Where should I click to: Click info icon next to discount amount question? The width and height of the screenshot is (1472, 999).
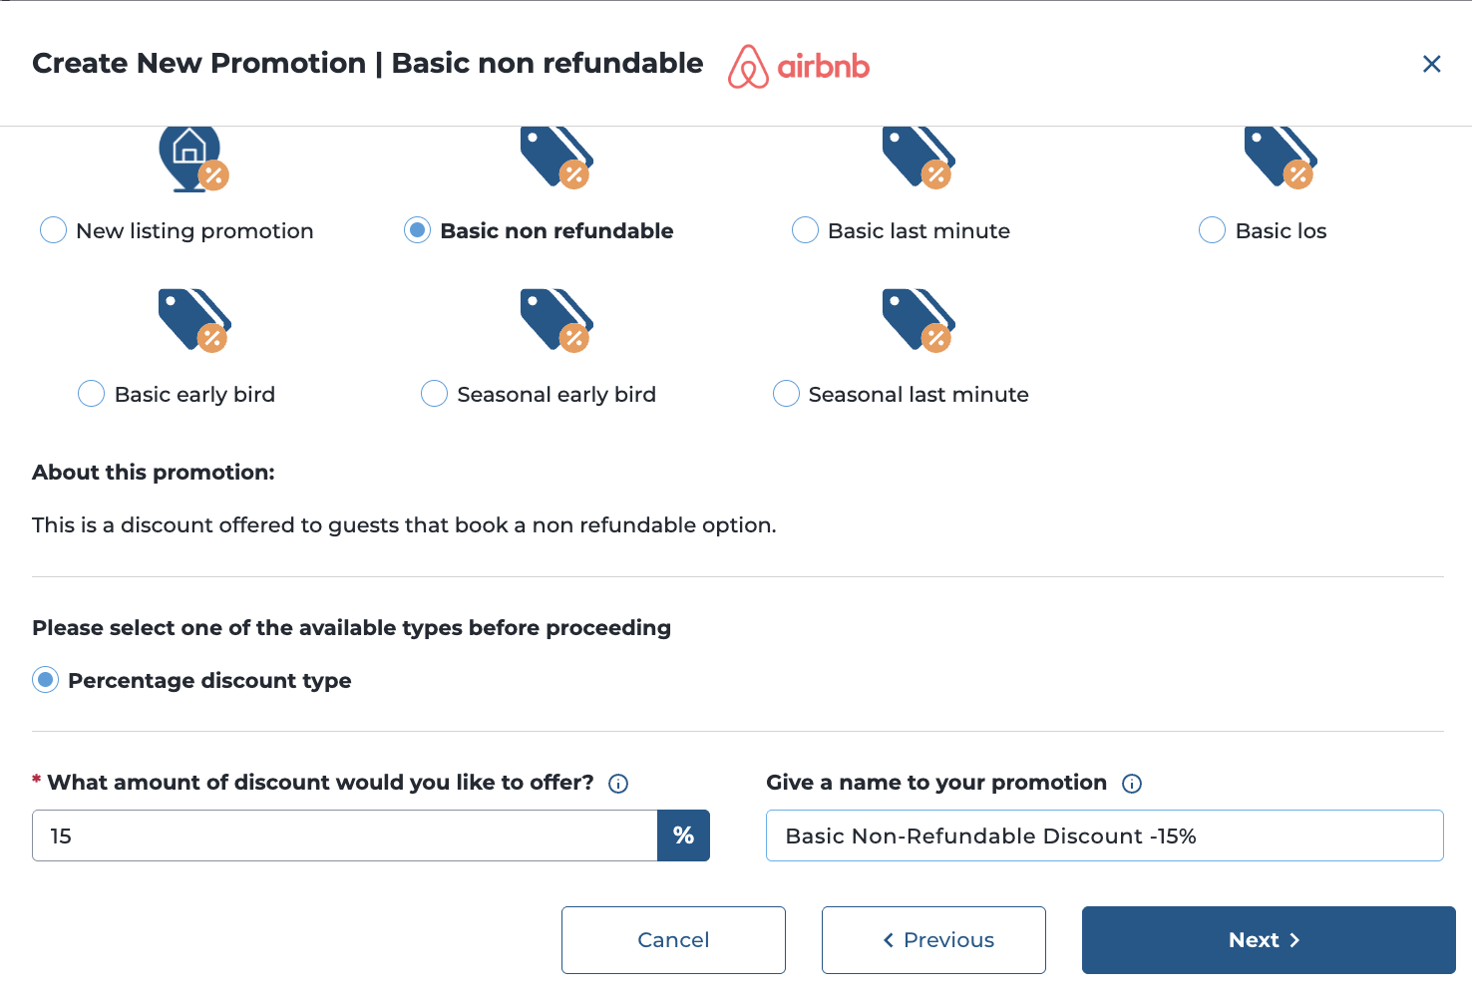tap(618, 784)
